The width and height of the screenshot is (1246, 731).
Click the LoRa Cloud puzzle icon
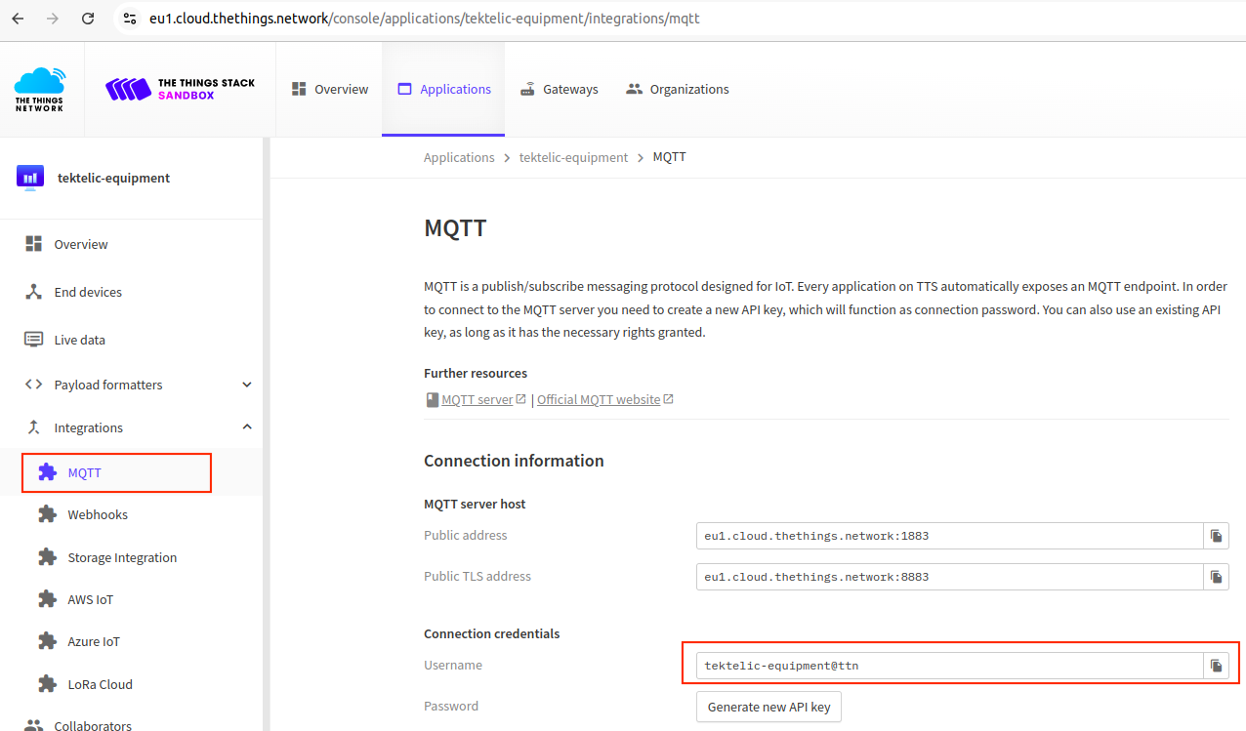47,684
